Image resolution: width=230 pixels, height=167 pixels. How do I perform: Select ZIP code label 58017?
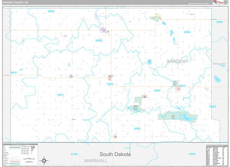point(61,95)
